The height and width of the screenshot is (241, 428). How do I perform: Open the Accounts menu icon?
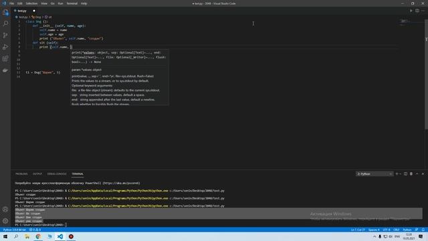point(5,210)
